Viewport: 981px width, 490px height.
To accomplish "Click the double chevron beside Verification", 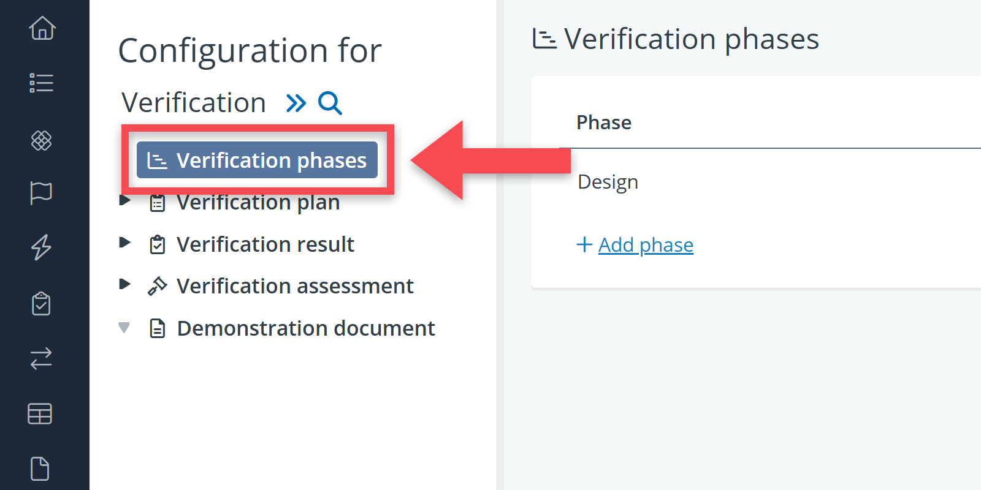I will pyautogui.click(x=296, y=103).
